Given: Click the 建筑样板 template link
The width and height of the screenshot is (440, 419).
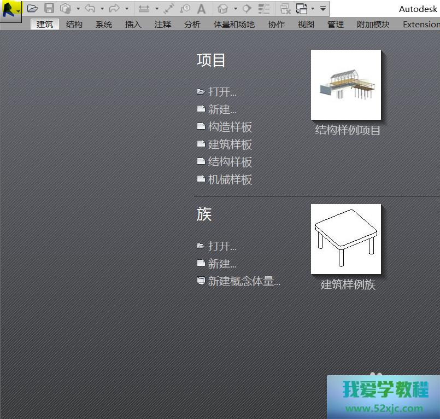Looking at the screenshot, I should pyautogui.click(x=230, y=144).
